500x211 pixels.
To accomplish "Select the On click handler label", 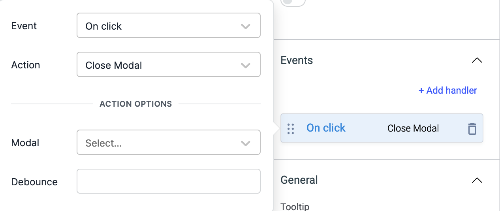I will click(x=326, y=128).
